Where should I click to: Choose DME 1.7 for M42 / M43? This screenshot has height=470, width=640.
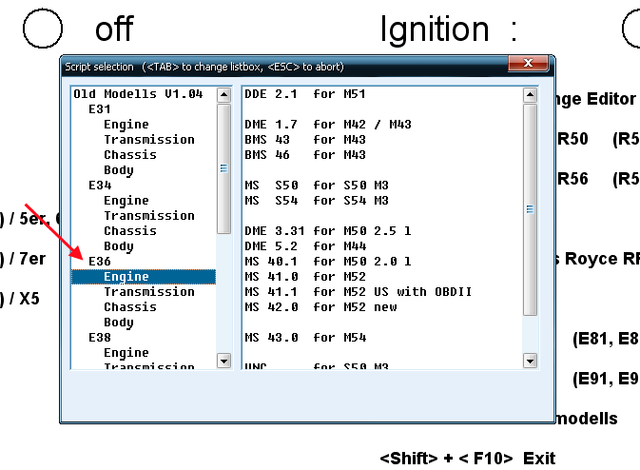pos(328,124)
